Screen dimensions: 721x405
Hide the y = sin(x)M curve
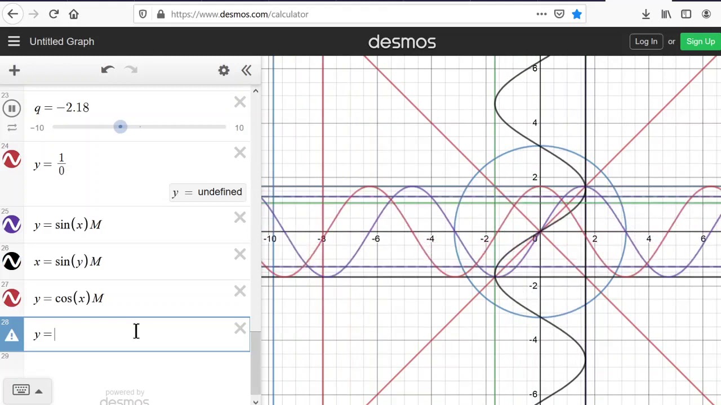tap(12, 224)
